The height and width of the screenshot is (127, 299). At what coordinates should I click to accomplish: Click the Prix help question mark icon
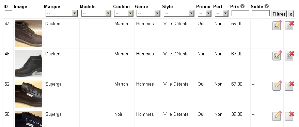242,6
